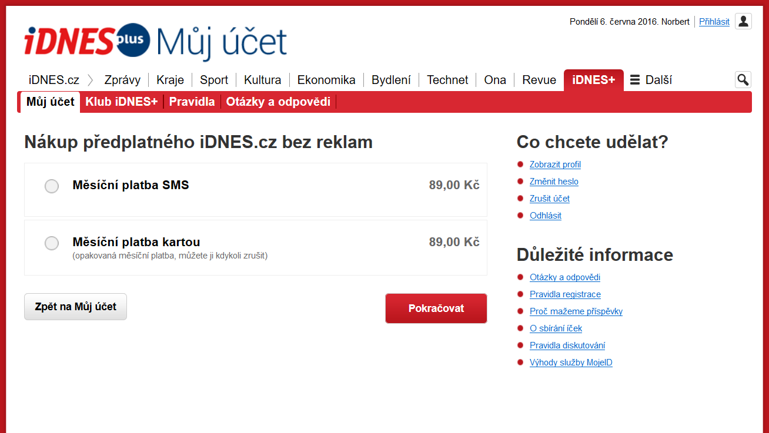Go back via Zpět na Můj účet
Screen dimensions: 769x433
tap(75, 307)
